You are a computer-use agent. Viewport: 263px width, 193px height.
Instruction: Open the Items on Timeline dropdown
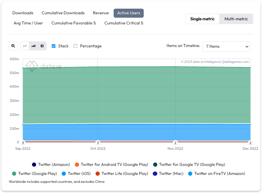pyautogui.click(x=227, y=46)
